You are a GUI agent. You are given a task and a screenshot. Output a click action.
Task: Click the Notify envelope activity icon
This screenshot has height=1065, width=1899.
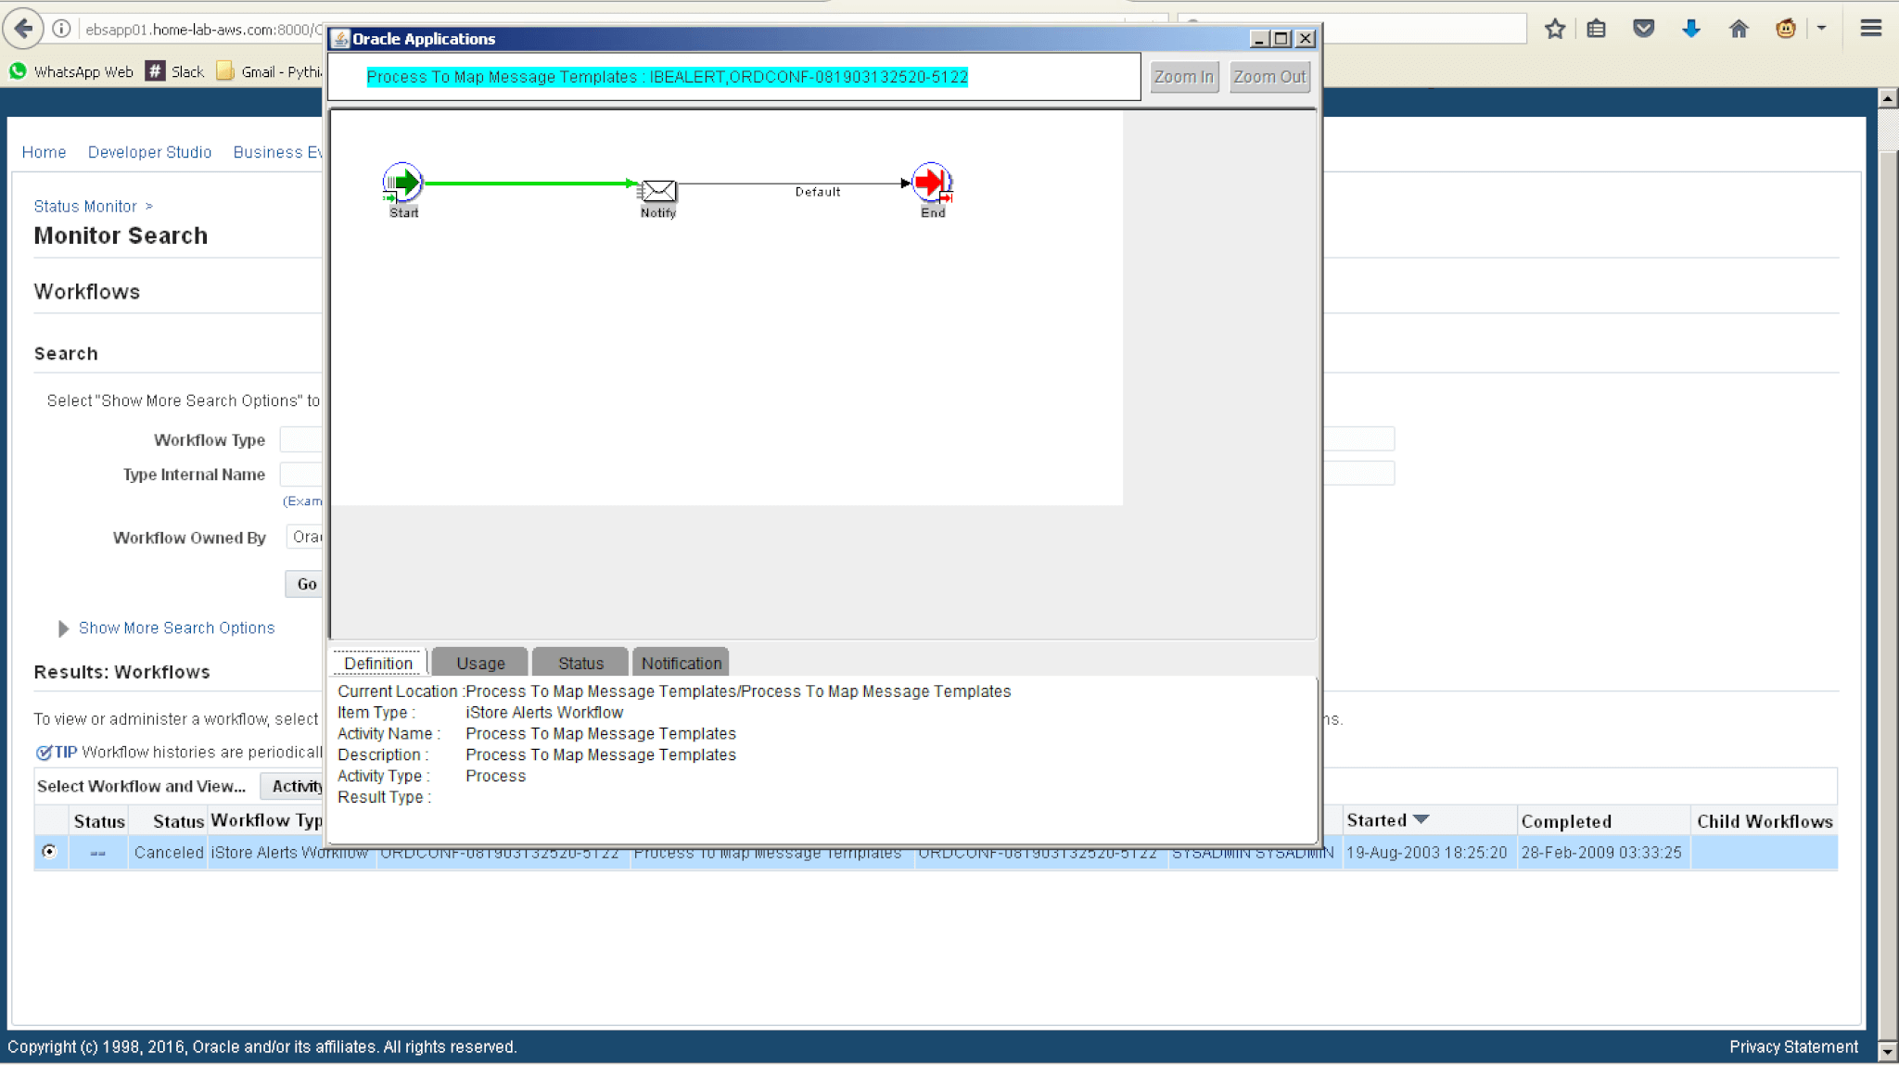pyautogui.click(x=658, y=190)
